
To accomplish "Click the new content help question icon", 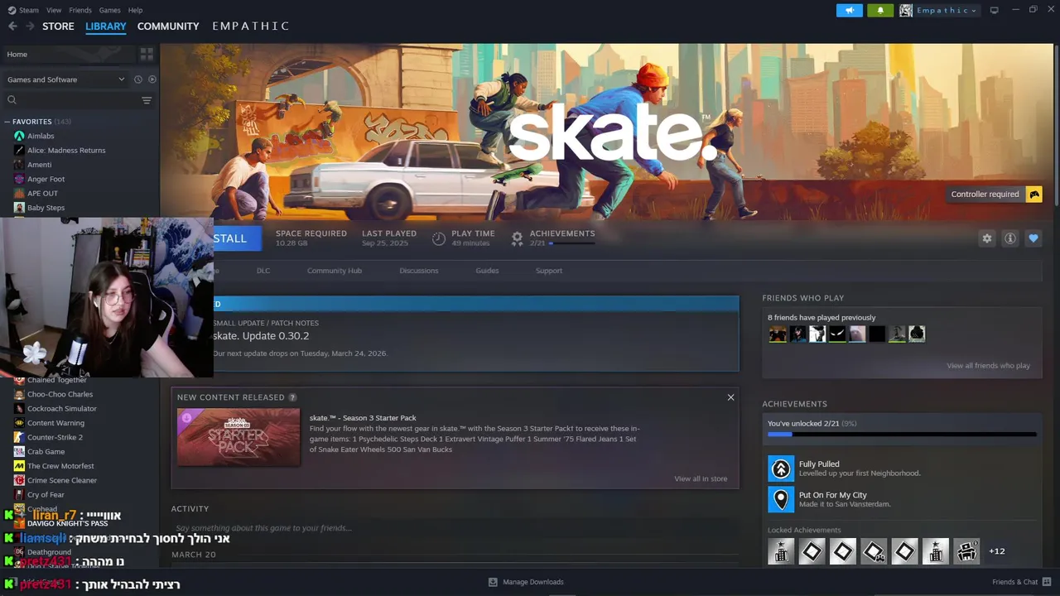I will (x=292, y=397).
